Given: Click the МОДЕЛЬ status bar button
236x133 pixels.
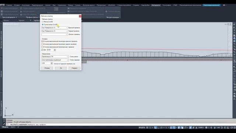Looking at the screenshot, I should click(x=142, y=128).
